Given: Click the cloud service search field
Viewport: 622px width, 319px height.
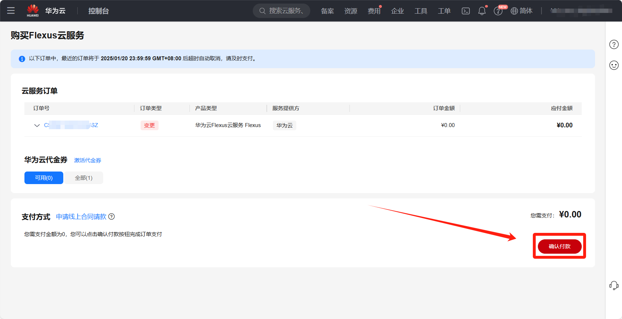Looking at the screenshot, I should point(282,11).
